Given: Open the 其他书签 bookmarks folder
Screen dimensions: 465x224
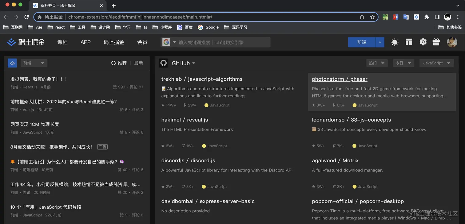Looking at the screenshot, I should pos(450,27).
